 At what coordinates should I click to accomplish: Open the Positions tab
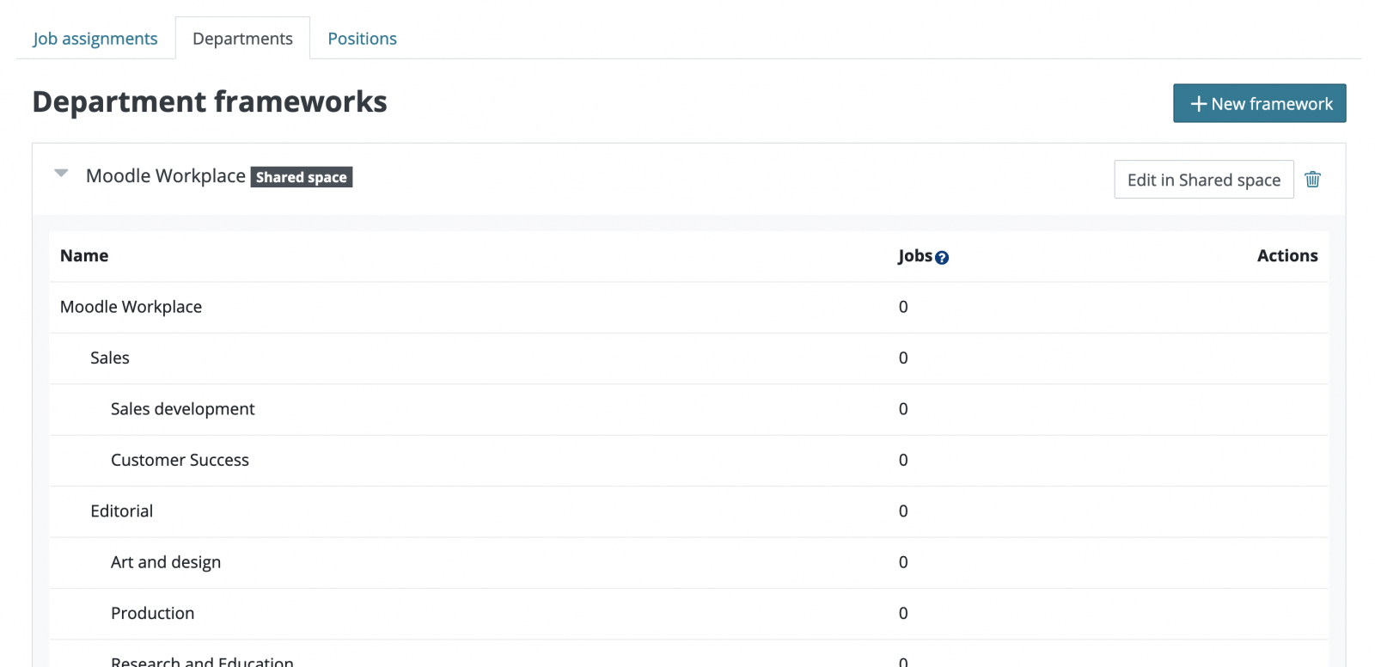click(362, 39)
